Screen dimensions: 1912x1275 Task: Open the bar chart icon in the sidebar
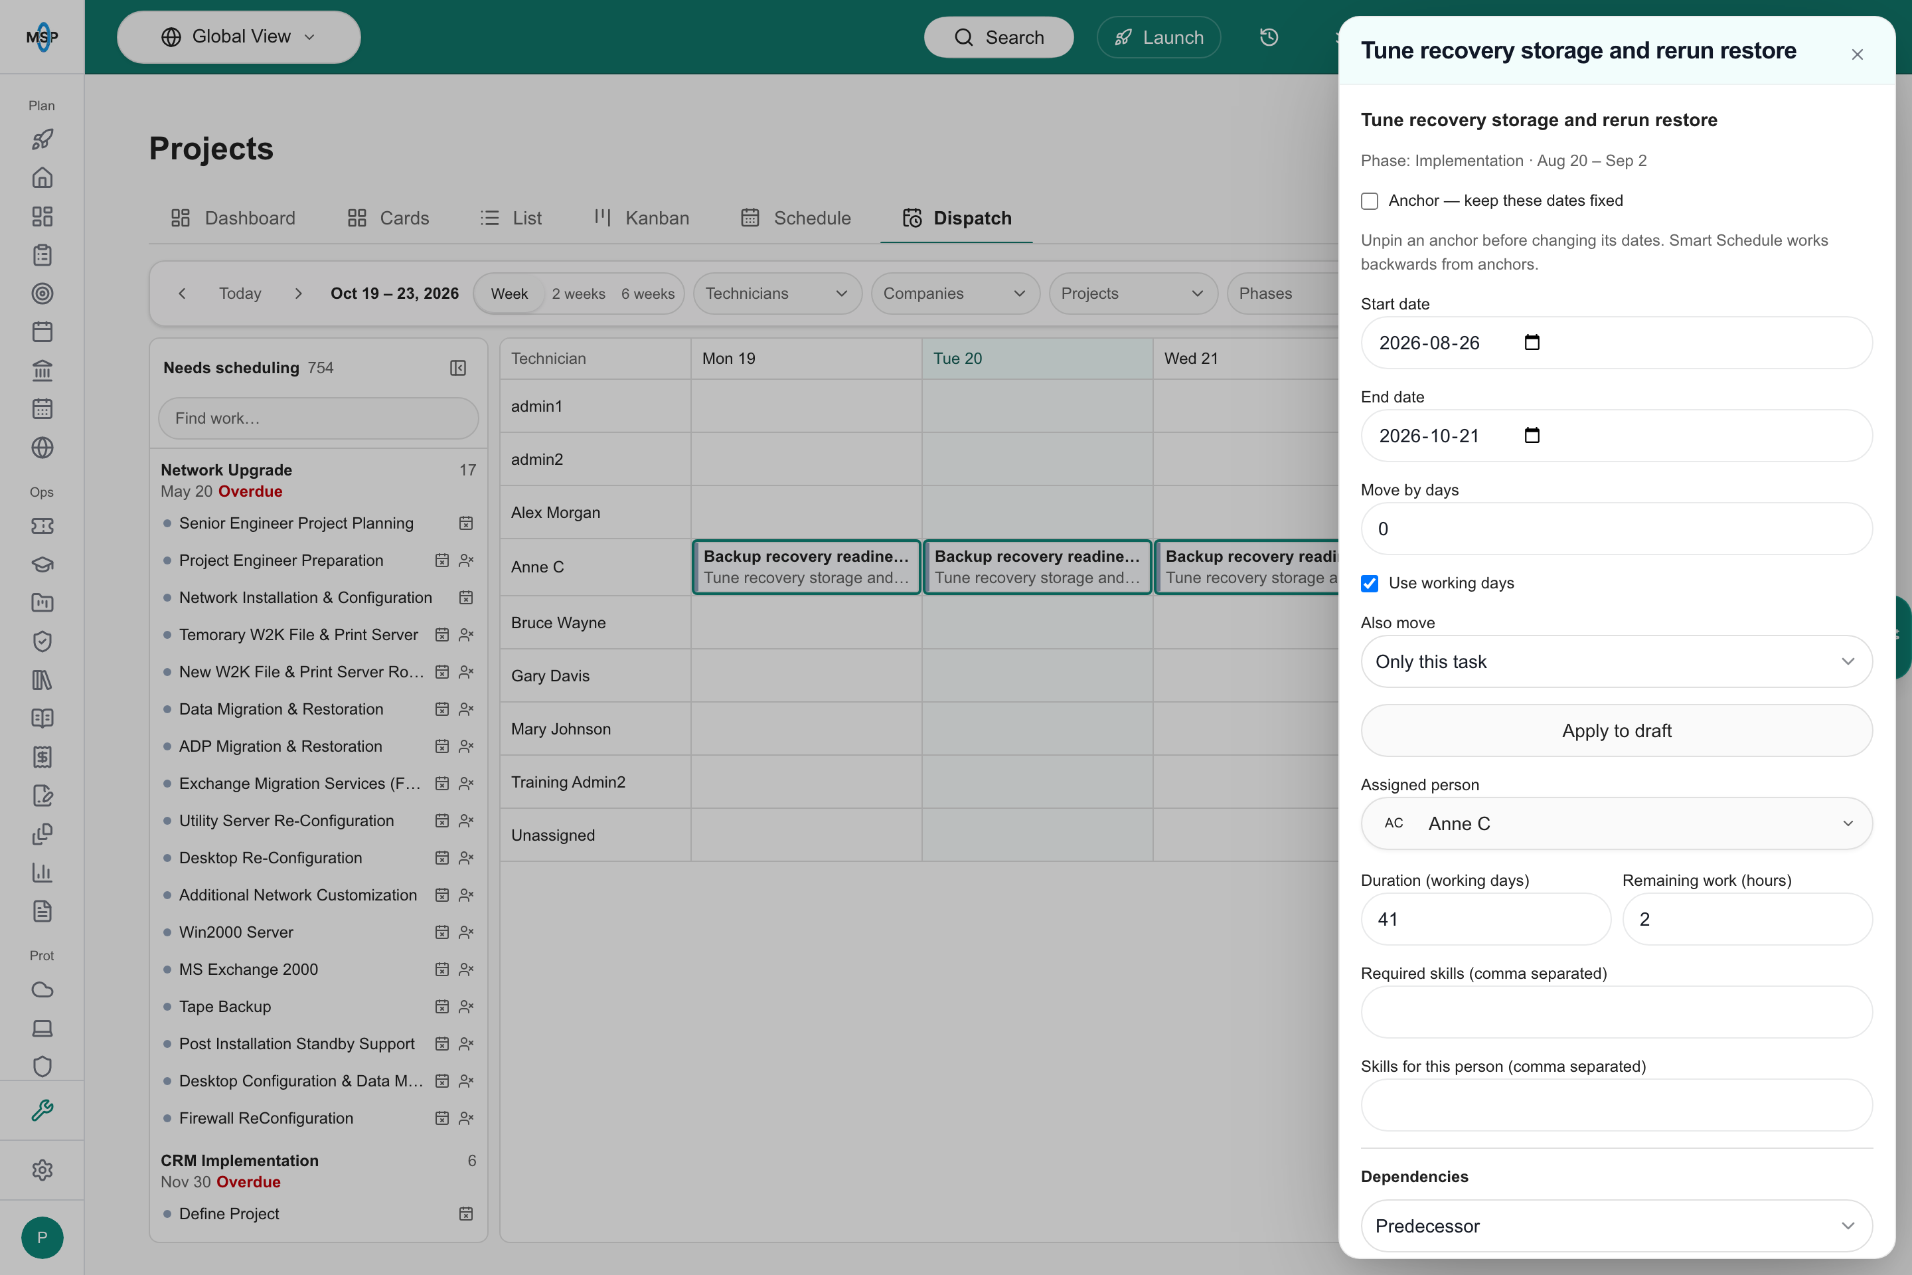[x=42, y=873]
